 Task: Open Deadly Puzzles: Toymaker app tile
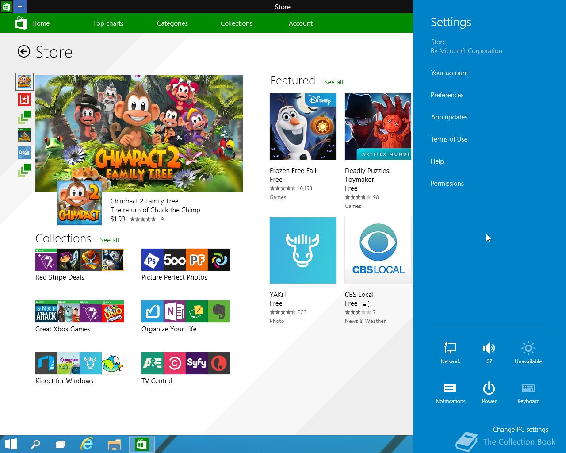click(378, 127)
